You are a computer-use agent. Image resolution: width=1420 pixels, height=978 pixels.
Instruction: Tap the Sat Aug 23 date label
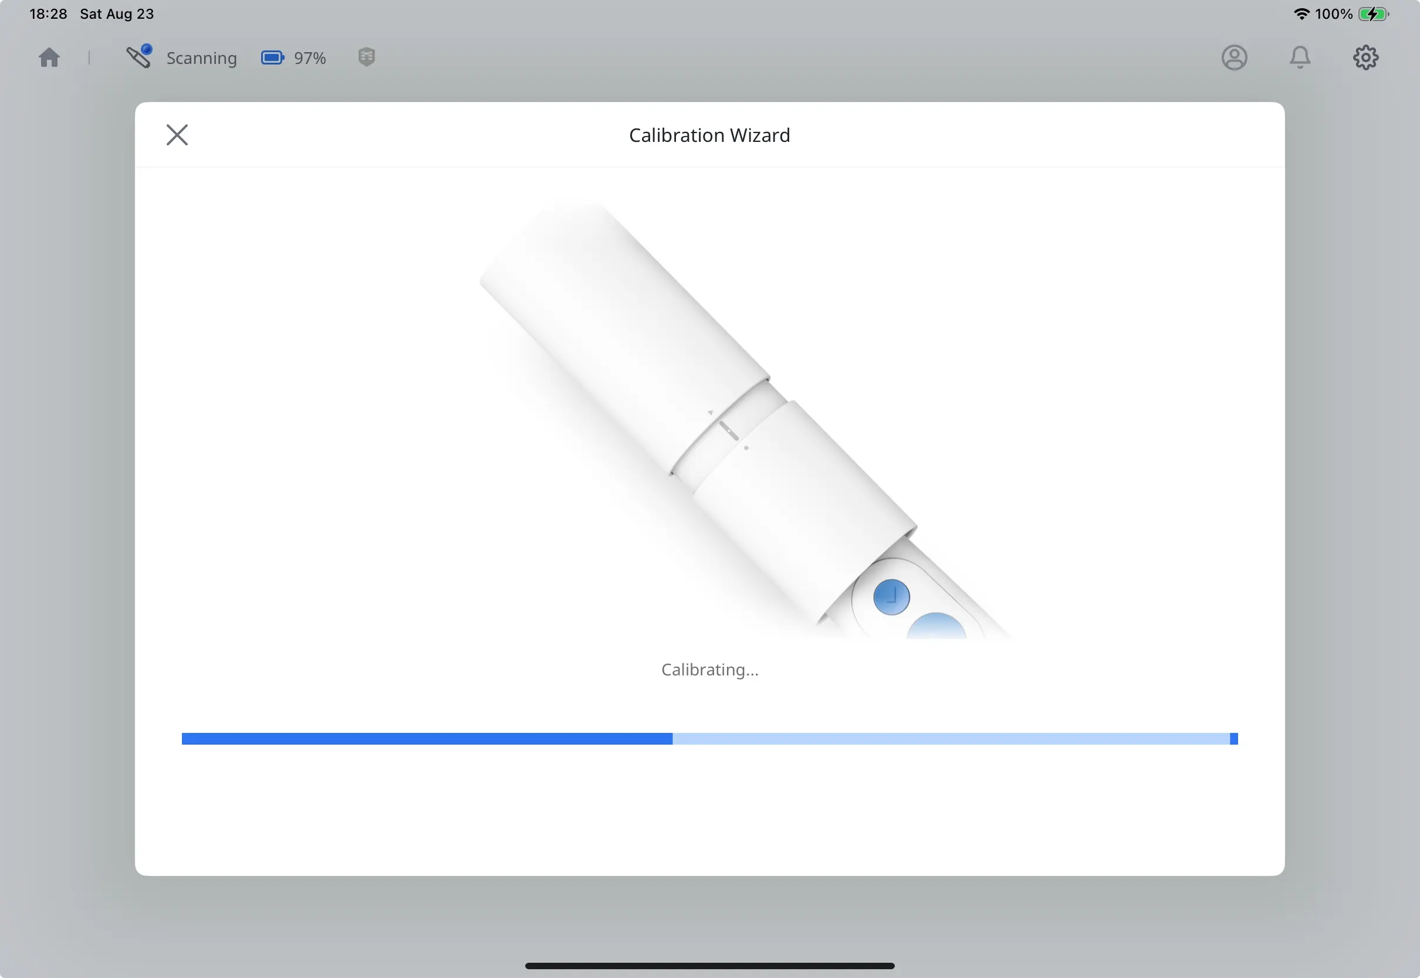(117, 13)
